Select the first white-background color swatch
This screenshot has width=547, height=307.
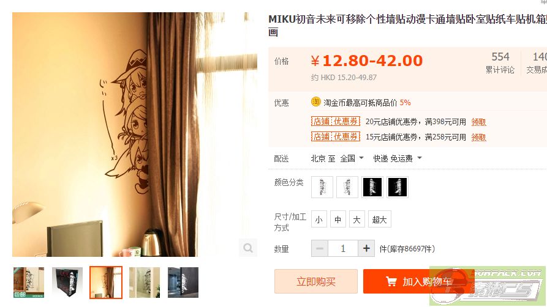tap(322, 187)
